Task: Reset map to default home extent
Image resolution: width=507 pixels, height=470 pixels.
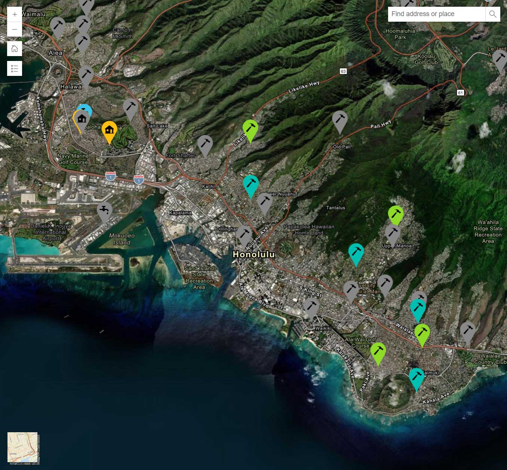Action: click(x=15, y=49)
